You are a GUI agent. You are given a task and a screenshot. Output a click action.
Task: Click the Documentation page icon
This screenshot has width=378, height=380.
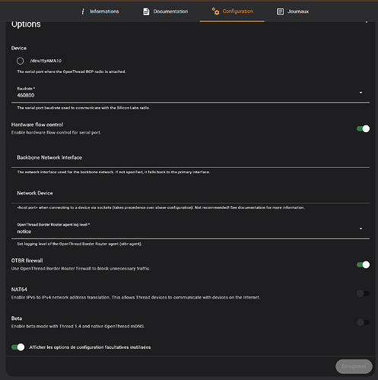click(x=146, y=11)
